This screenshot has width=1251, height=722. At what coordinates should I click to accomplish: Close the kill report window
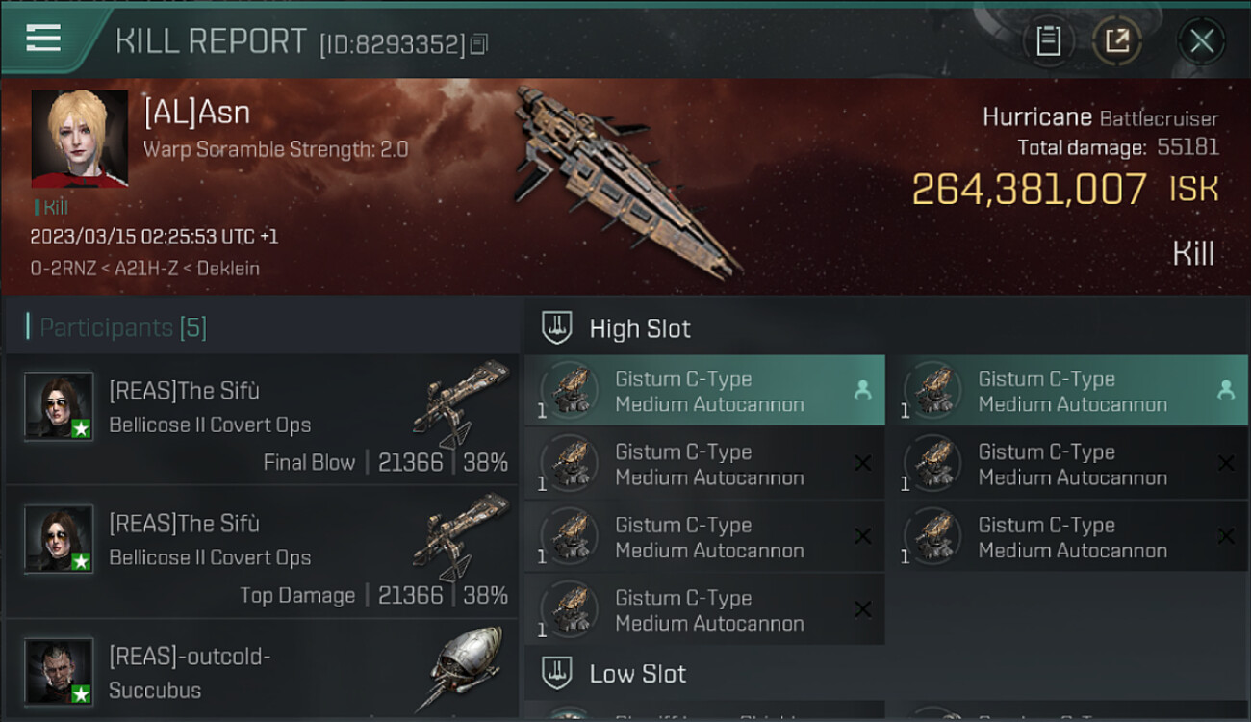[x=1201, y=41]
